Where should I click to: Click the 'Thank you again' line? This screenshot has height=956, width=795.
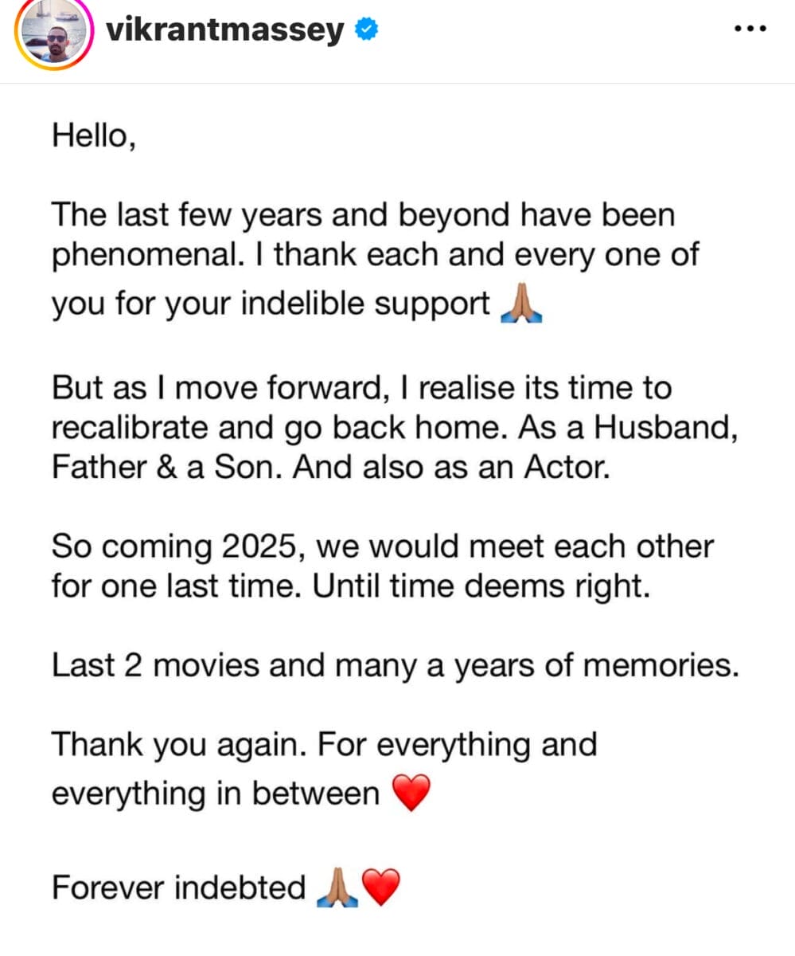tap(324, 746)
